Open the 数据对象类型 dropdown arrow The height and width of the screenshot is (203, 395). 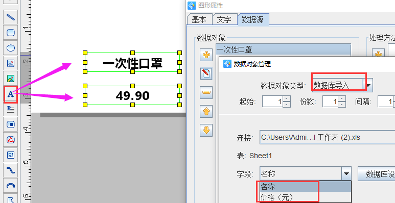(368, 85)
